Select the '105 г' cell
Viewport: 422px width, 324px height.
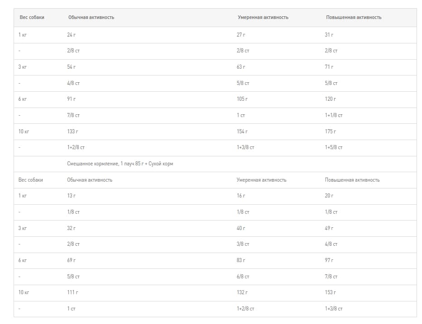(x=242, y=99)
